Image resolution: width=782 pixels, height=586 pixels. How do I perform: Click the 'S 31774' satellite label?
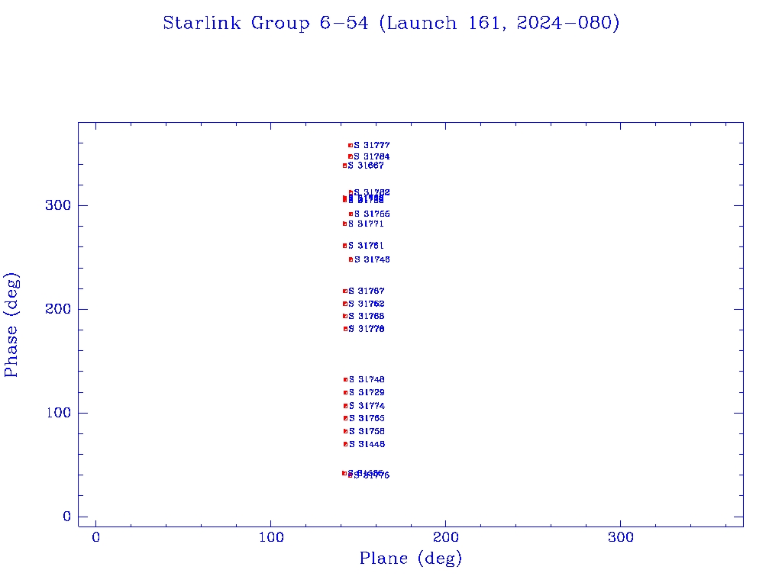click(x=367, y=406)
